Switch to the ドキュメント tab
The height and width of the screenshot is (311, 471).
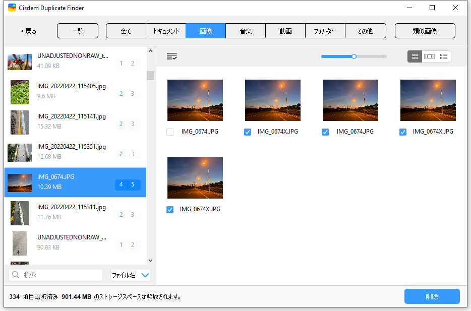click(166, 31)
